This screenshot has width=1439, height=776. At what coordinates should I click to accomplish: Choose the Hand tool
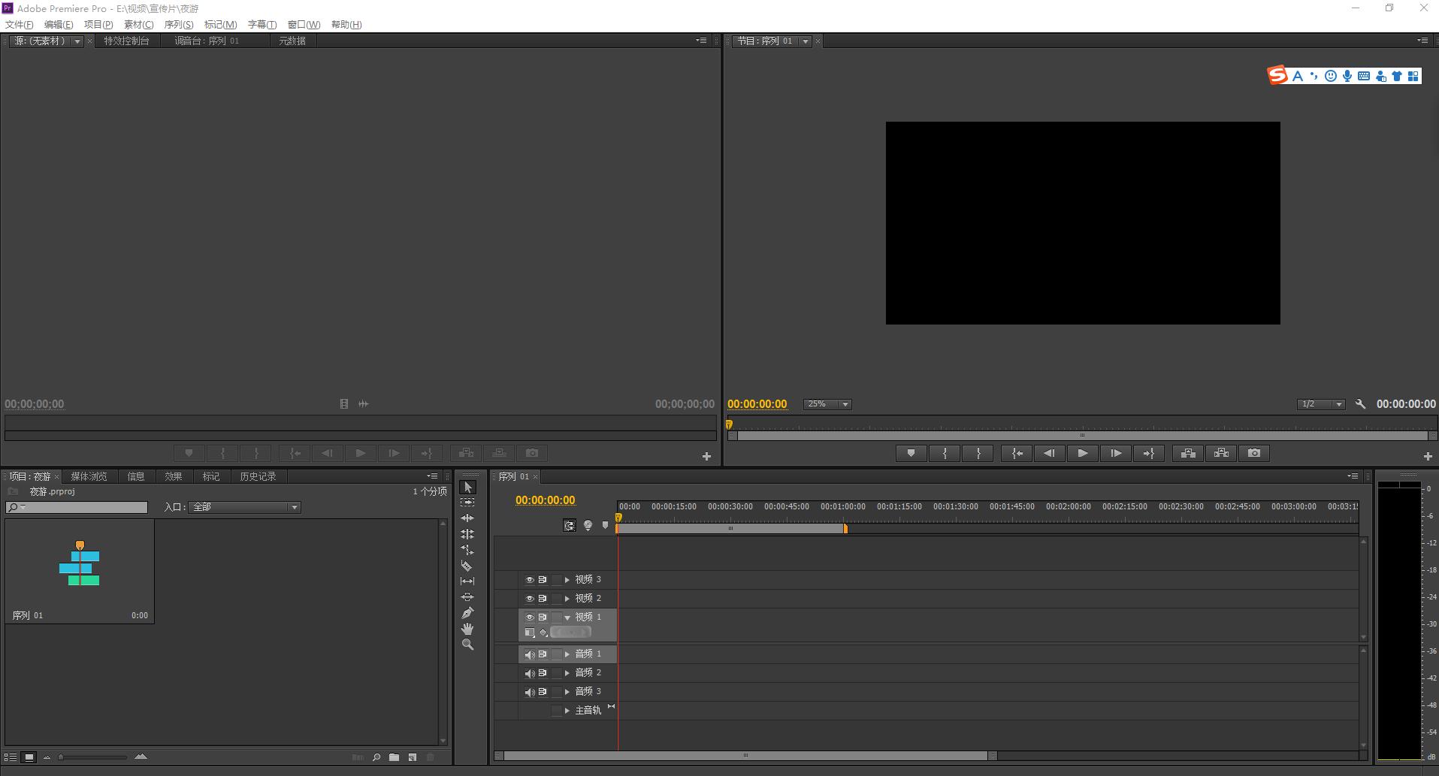coord(467,629)
